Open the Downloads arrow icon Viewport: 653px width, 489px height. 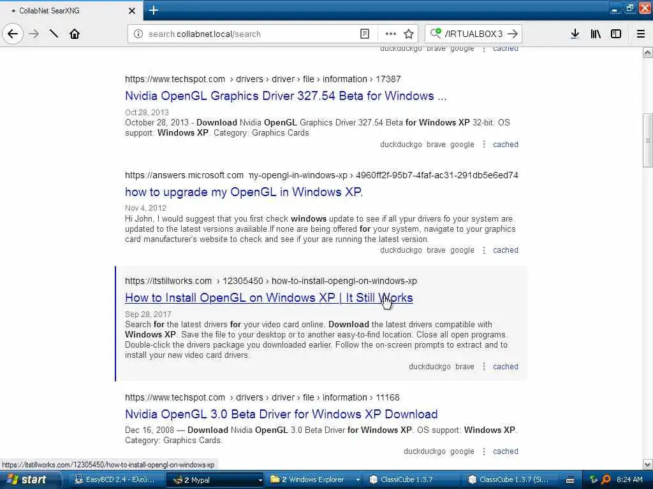point(575,34)
